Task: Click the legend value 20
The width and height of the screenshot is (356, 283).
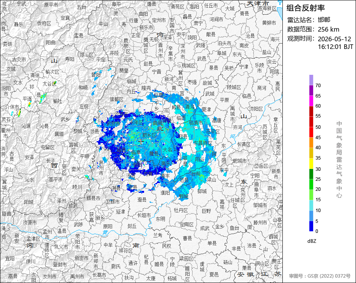Action: pyautogui.click(x=318, y=189)
